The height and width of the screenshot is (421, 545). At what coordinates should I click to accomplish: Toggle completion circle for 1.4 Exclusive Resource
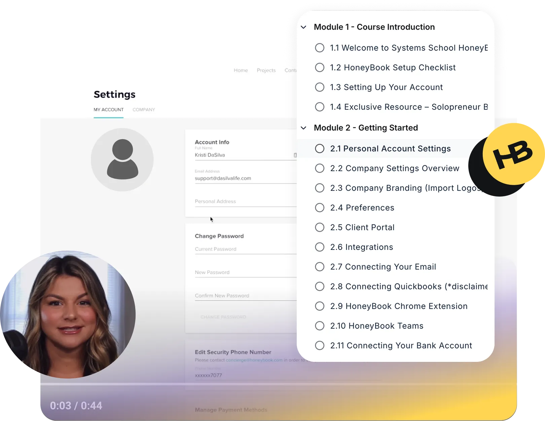tap(320, 107)
